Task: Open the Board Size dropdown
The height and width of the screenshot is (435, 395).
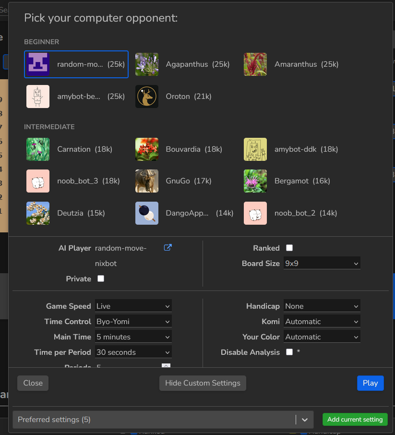Action: point(322,264)
